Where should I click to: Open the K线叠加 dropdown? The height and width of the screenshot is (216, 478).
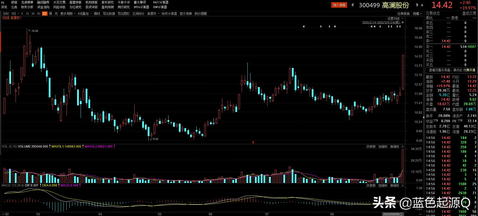point(85,14)
